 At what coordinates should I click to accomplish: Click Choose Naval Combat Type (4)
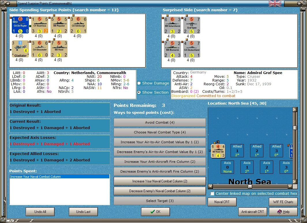tap(160, 132)
